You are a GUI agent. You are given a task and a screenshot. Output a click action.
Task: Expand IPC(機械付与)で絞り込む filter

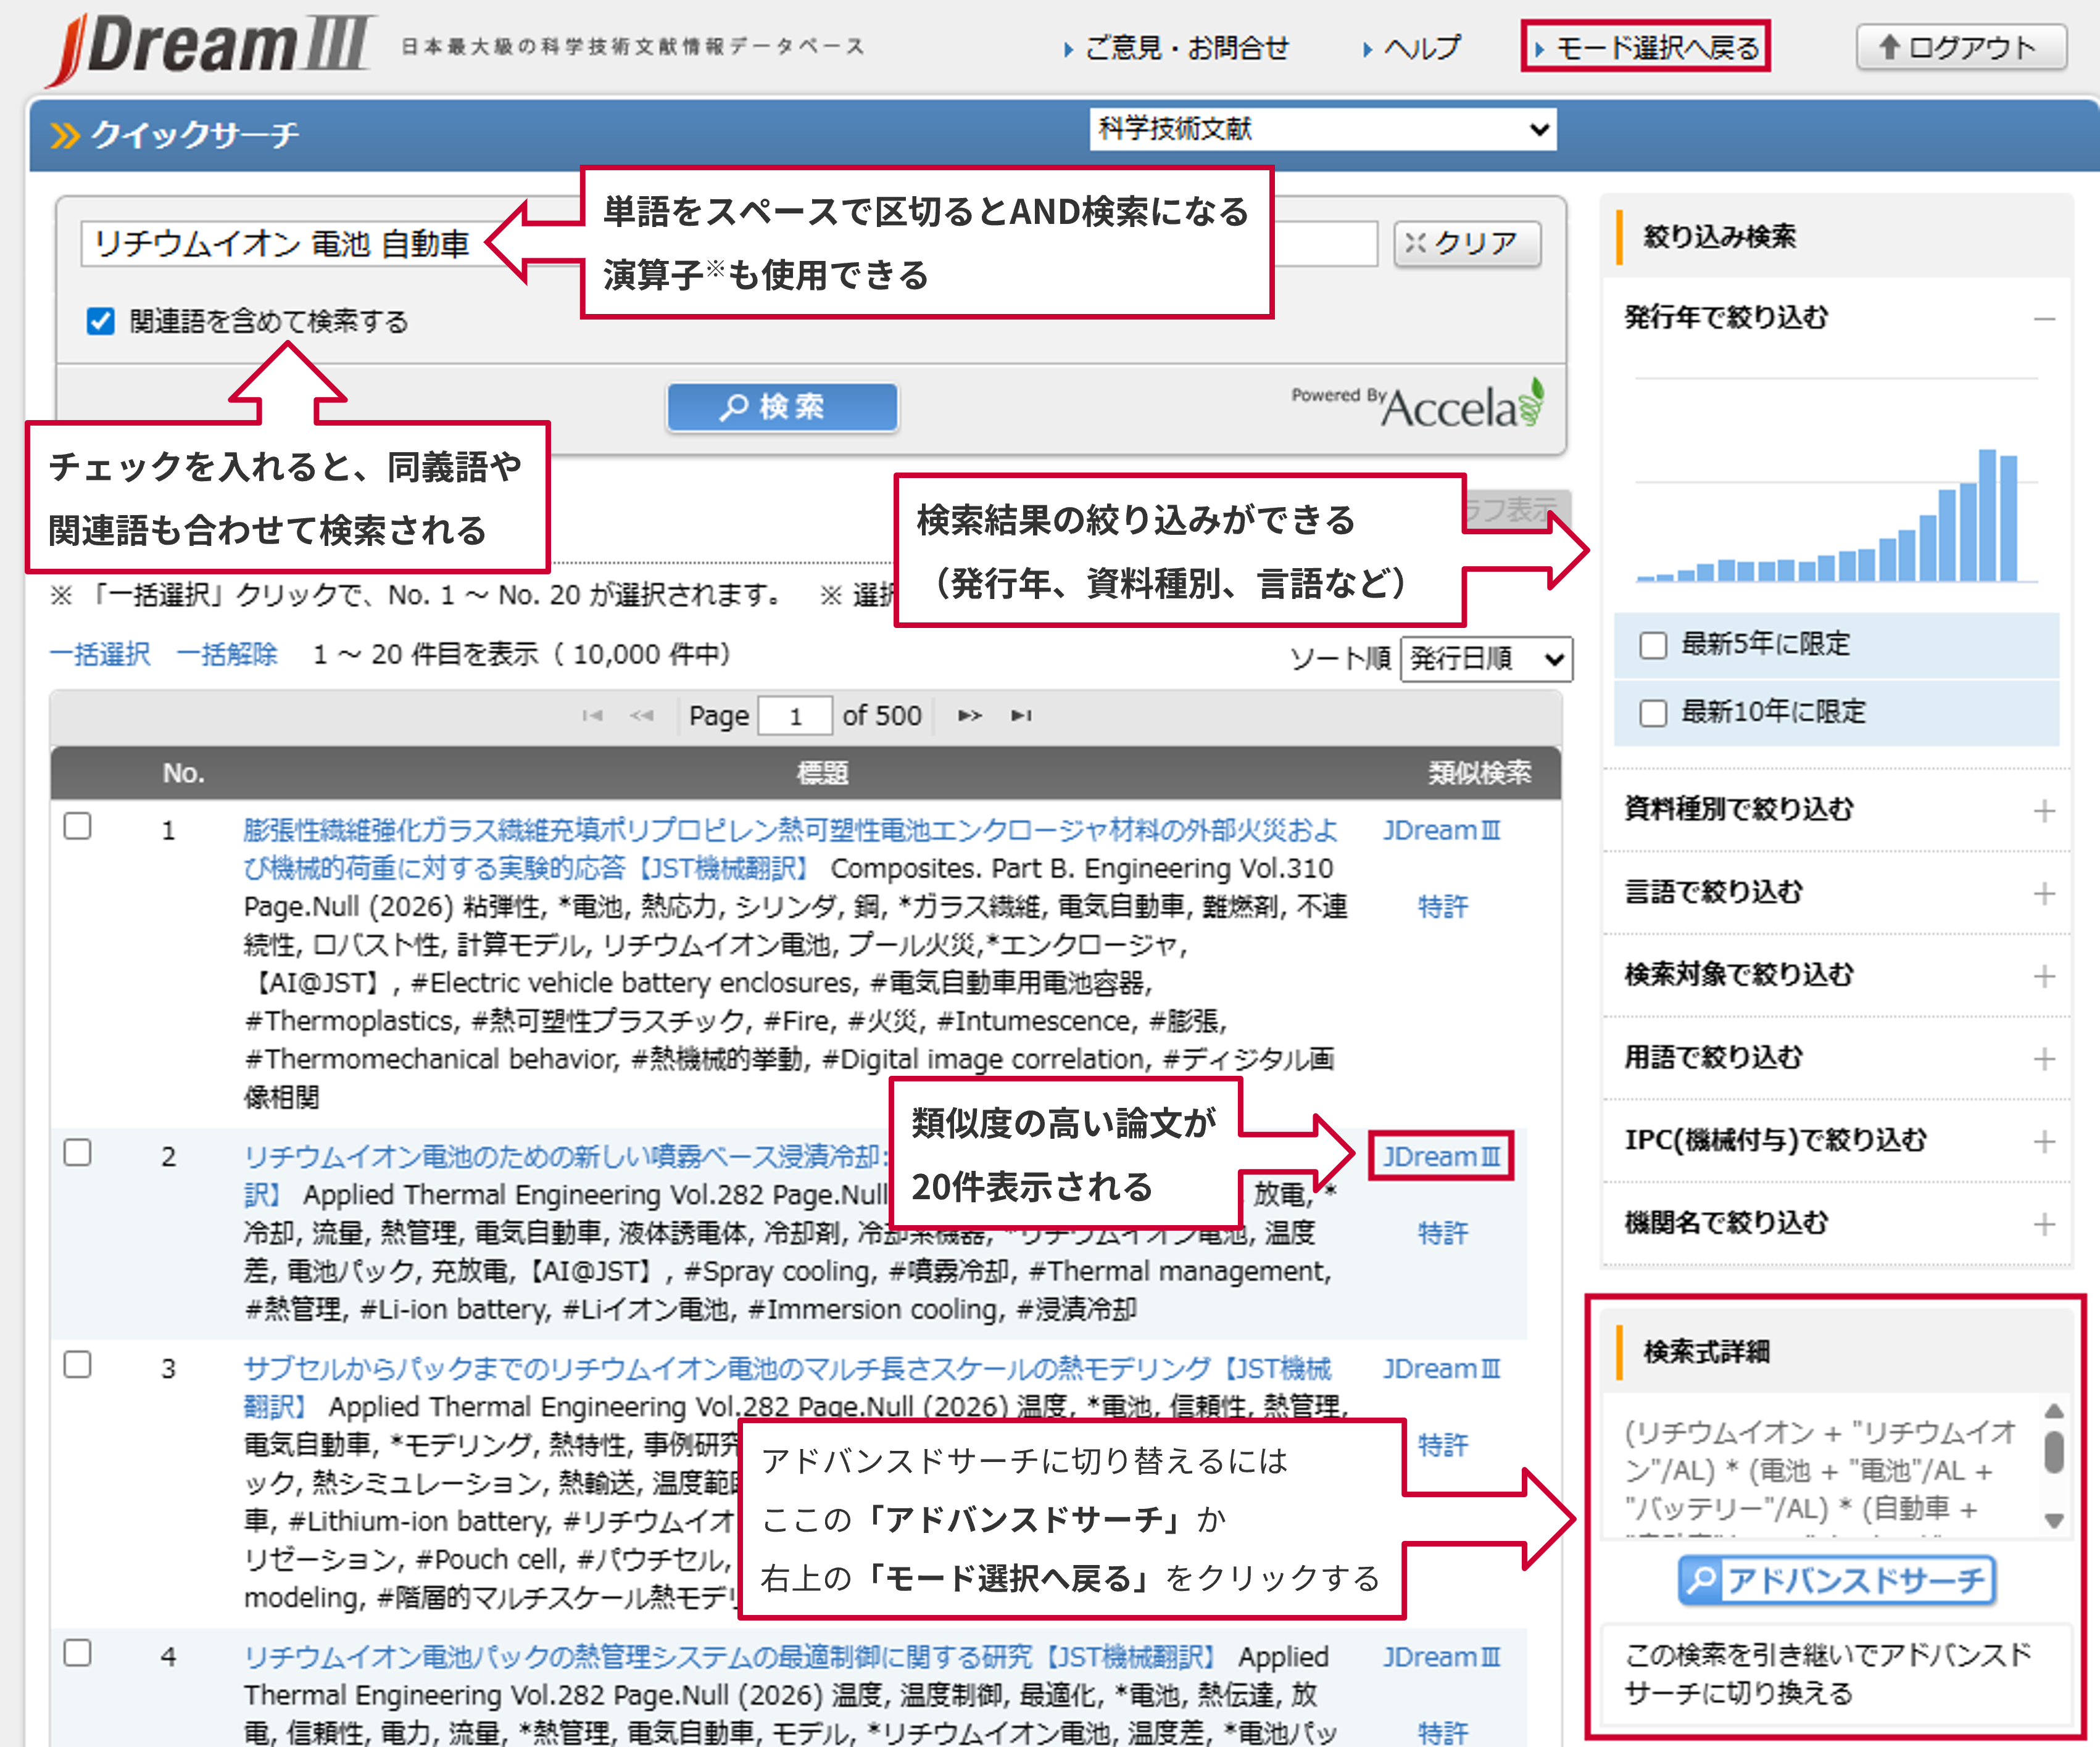[x=2044, y=1141]
